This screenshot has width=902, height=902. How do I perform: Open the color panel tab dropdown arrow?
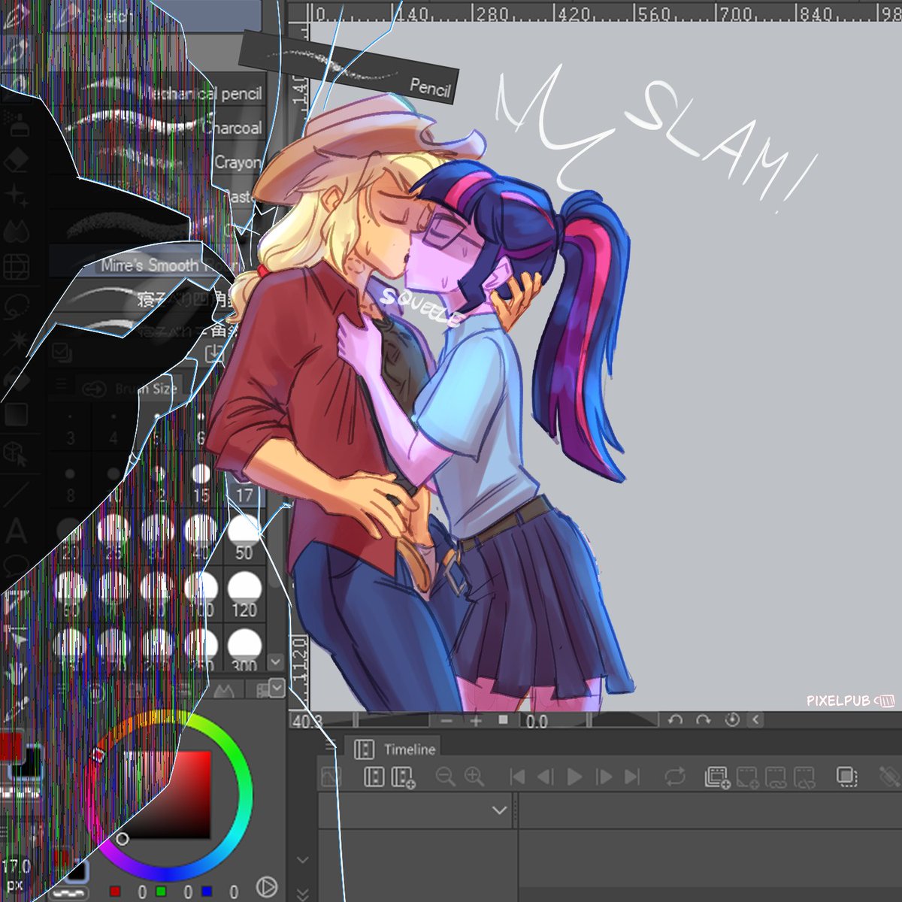point(277,688)
